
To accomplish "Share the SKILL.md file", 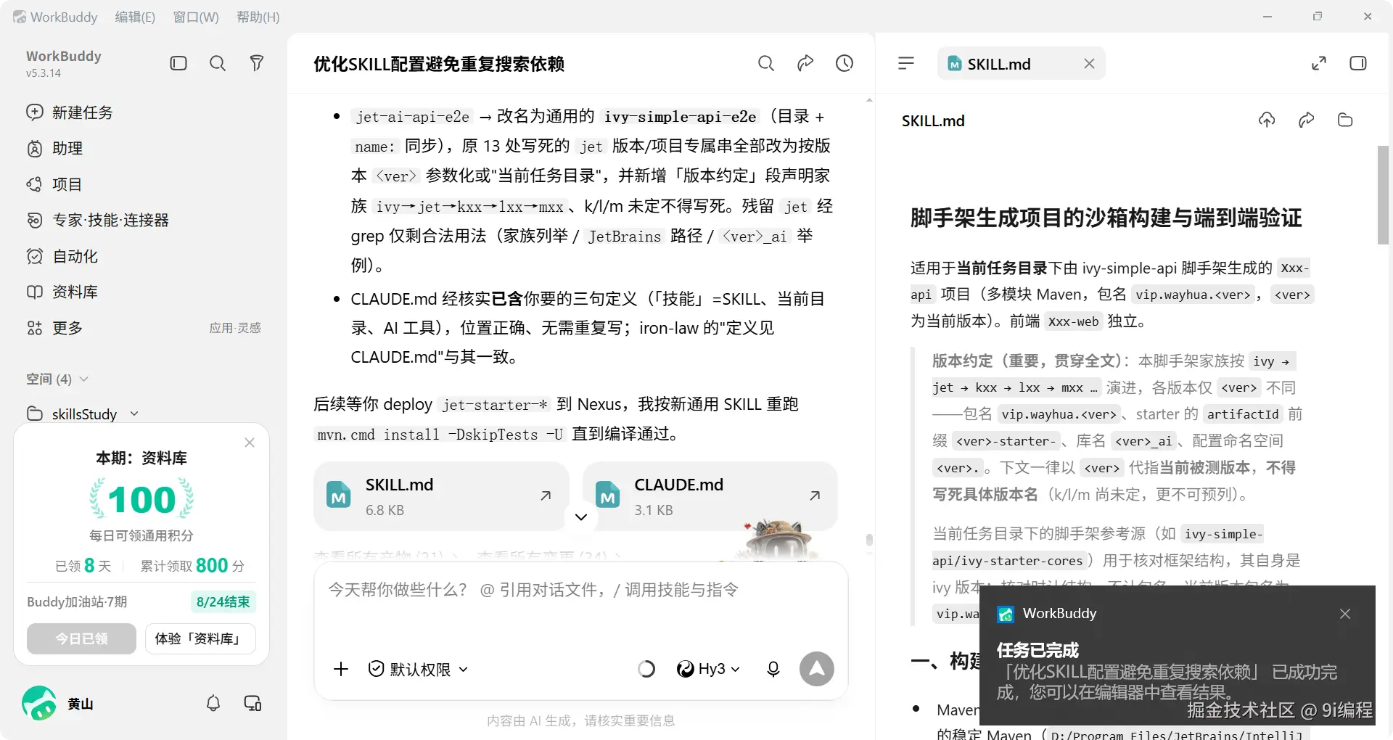I will 1306,120.
